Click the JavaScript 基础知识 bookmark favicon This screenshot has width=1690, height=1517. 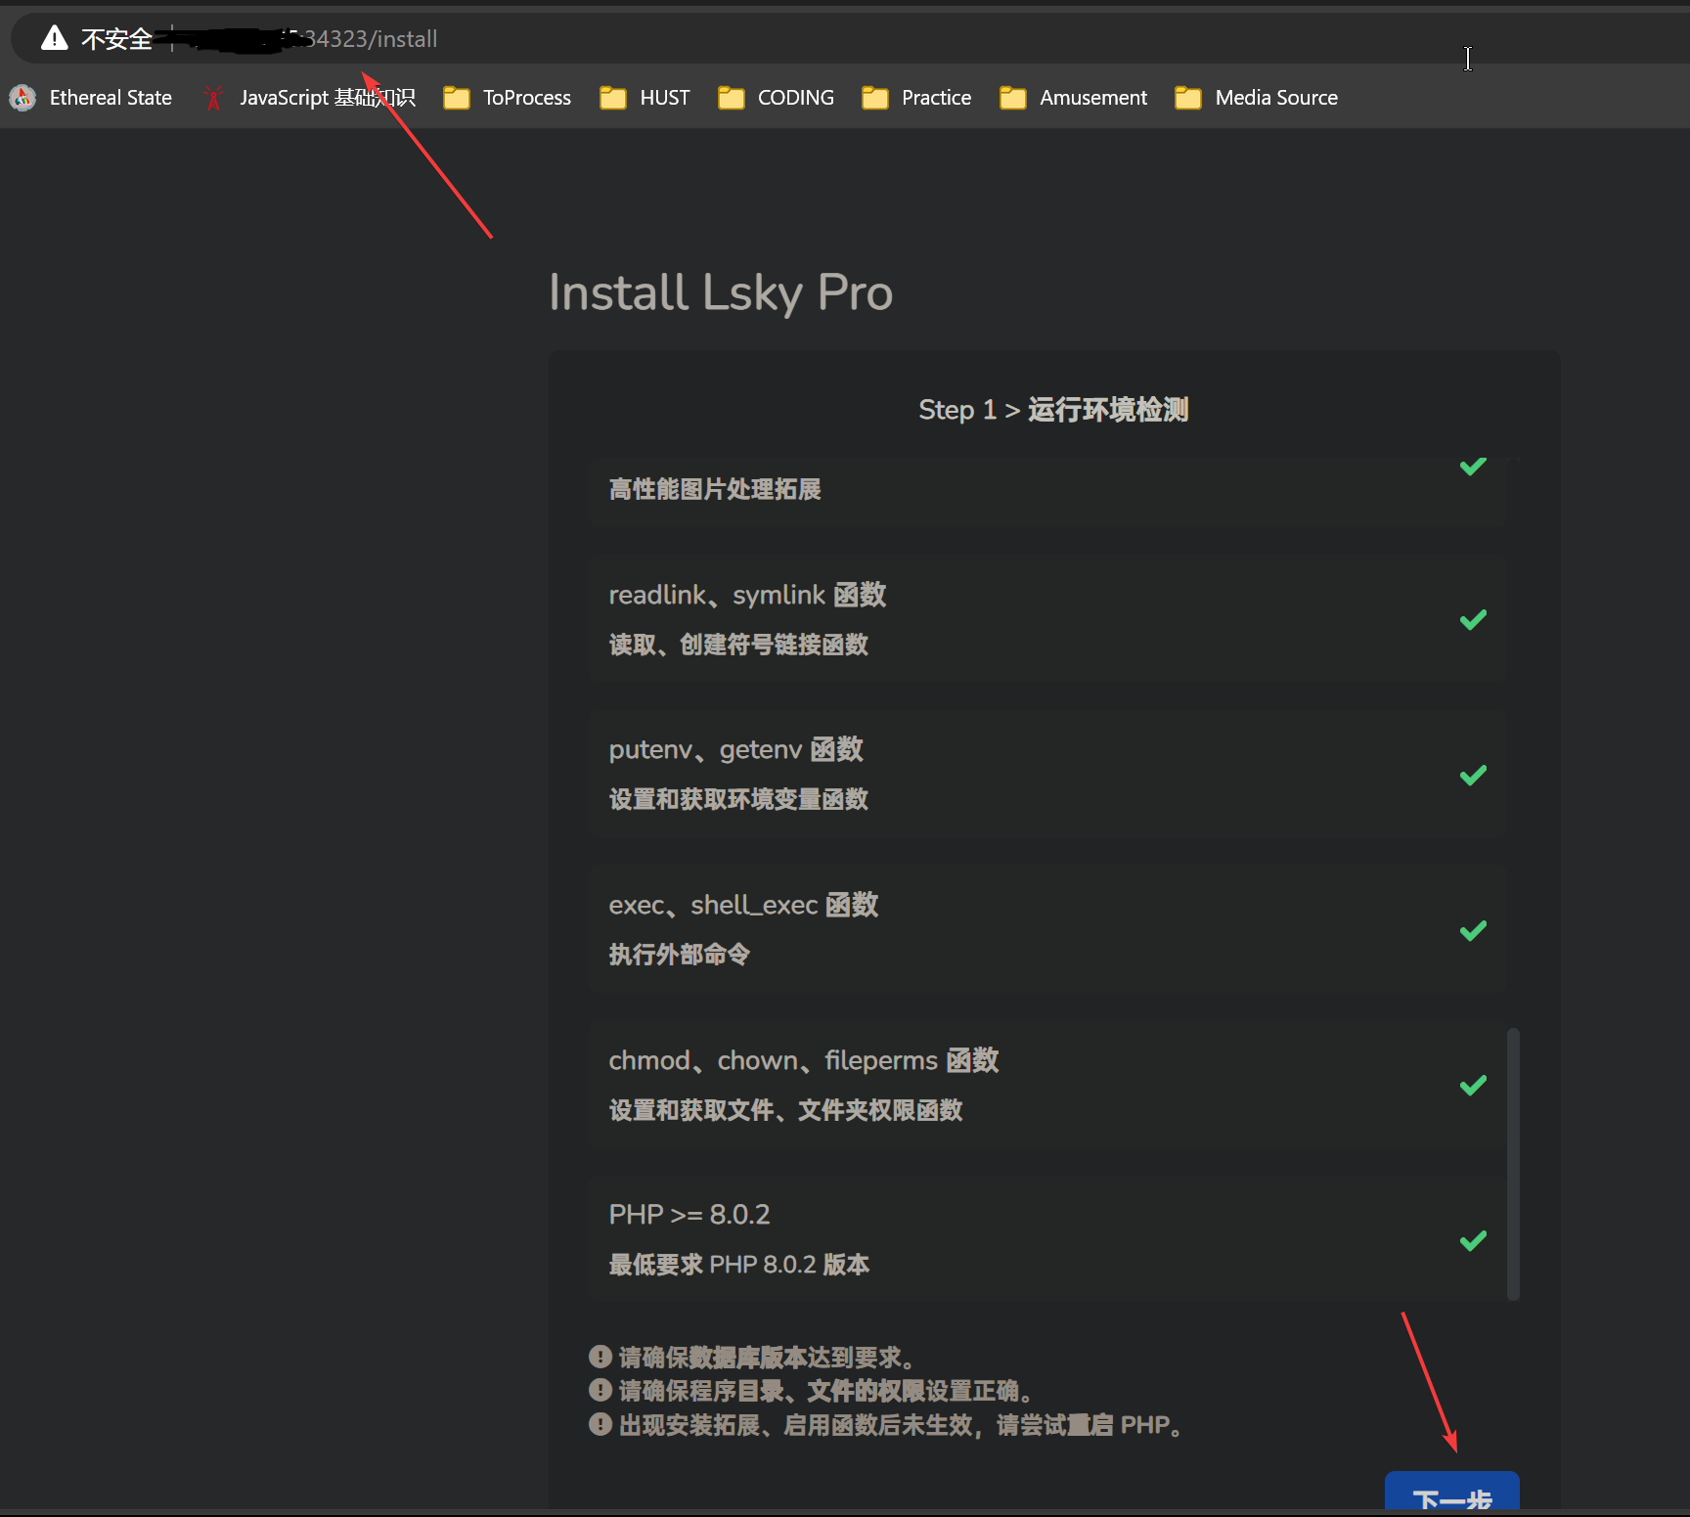213,98
